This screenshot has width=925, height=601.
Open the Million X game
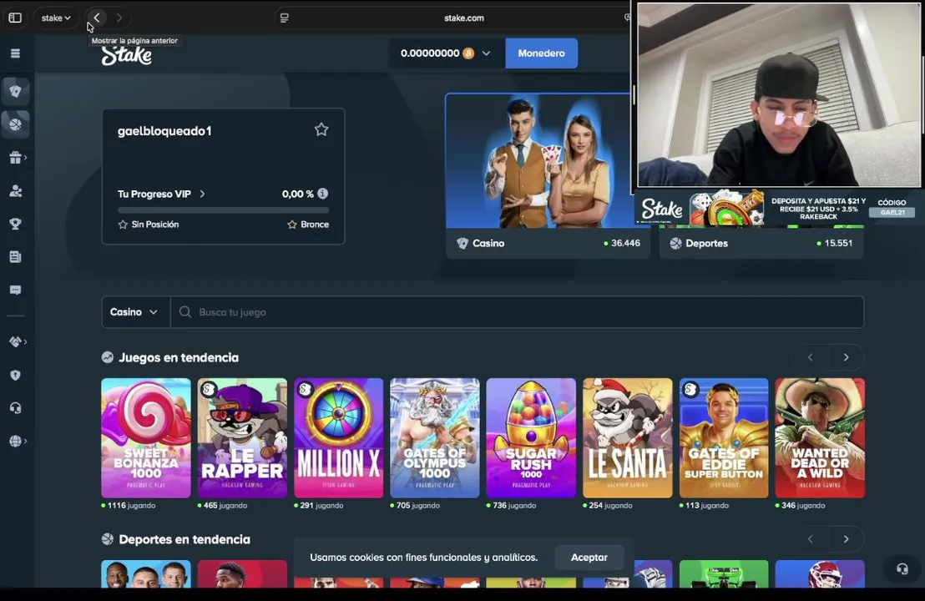(x=339, y=437)
